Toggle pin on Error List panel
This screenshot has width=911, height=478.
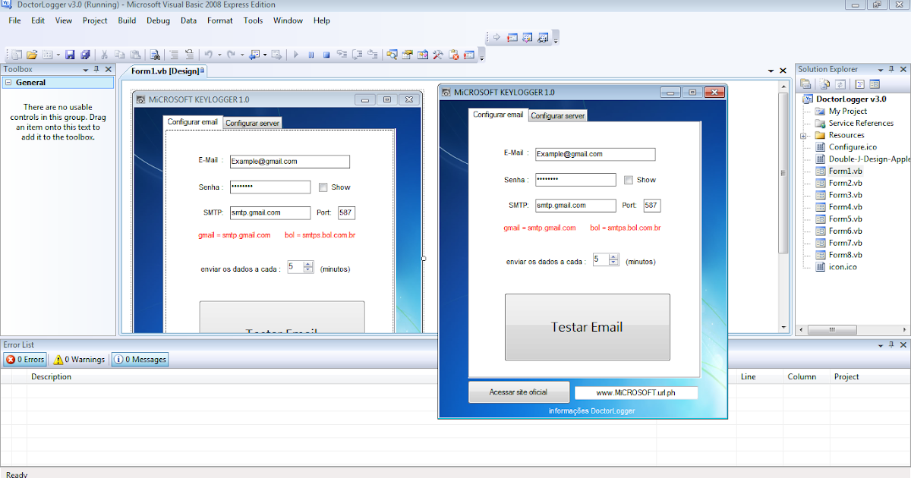pyautogui.click(x=891, y=344)
